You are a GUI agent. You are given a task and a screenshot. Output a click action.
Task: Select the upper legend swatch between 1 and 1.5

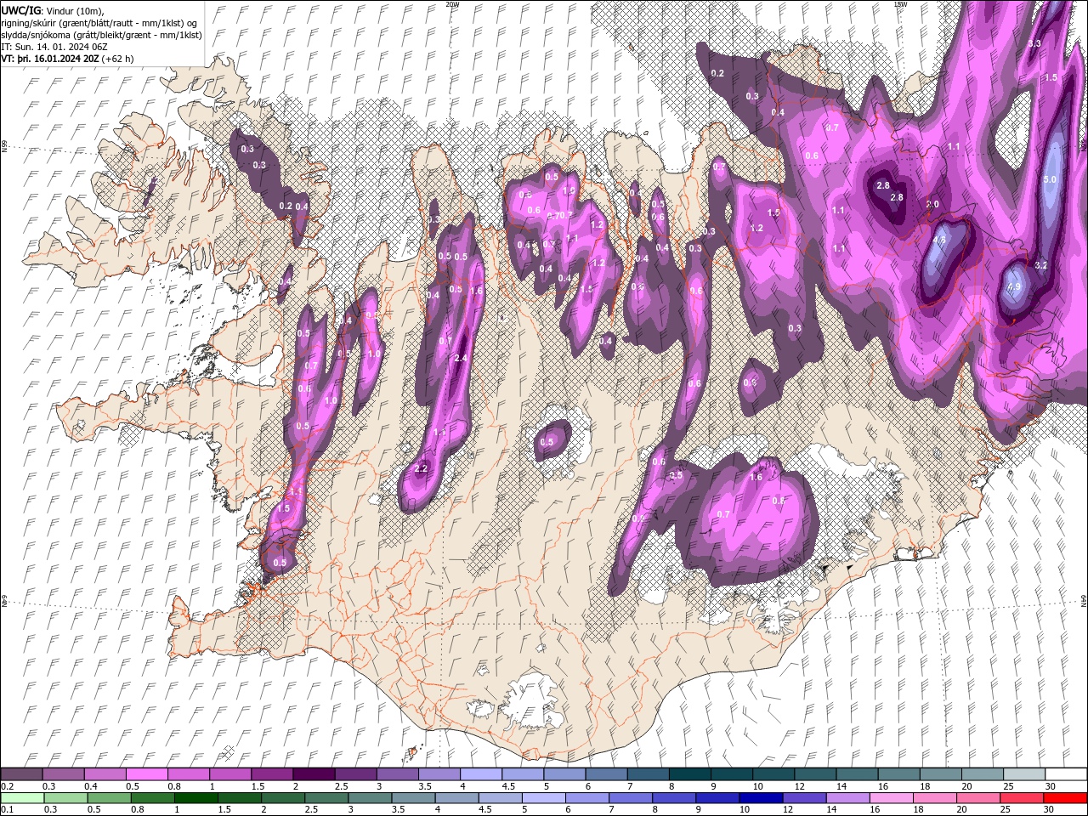229,774
